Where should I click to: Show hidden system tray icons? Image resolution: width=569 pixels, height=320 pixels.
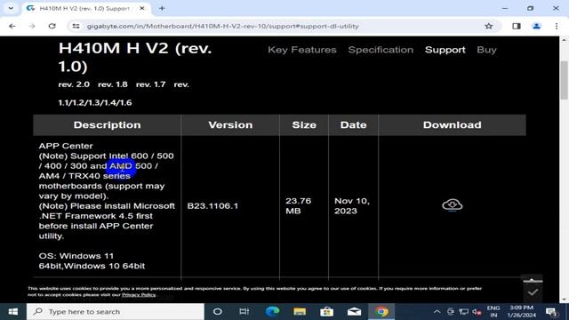click(x=437, y=312)
